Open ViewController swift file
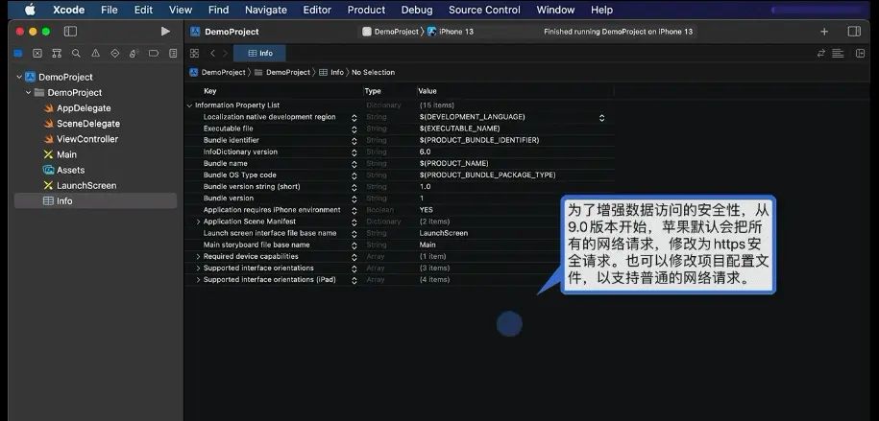The height and width of the screenshot is (421, 879). (81, 139)
